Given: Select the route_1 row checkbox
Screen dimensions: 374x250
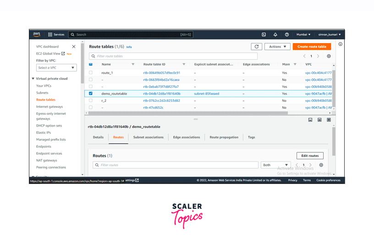Looking at the screenshot, I should pyautogui.click(x=91, y=72).
